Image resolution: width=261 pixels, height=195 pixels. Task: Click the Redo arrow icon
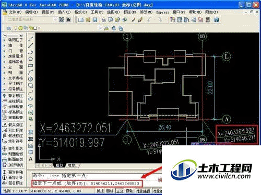pyautogui.click(x=160, y=20)
